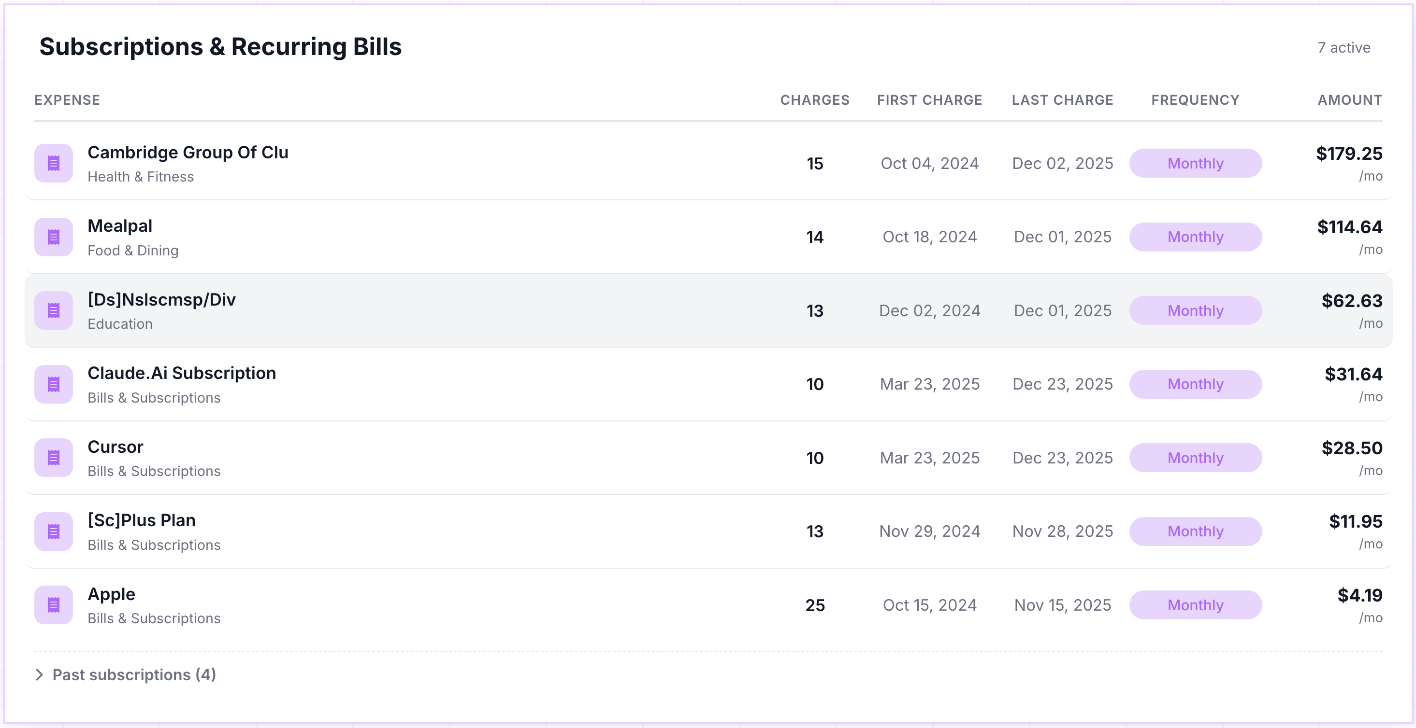The width and height of the screenshot is (1416, 728).
Task: Open the Cambridge Group Of Clu subscription
Action: click(x=188, y=153)
